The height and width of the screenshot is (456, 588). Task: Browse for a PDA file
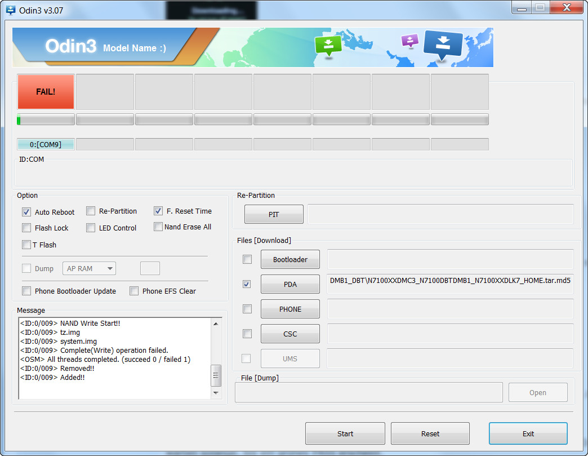coord(290,284)
